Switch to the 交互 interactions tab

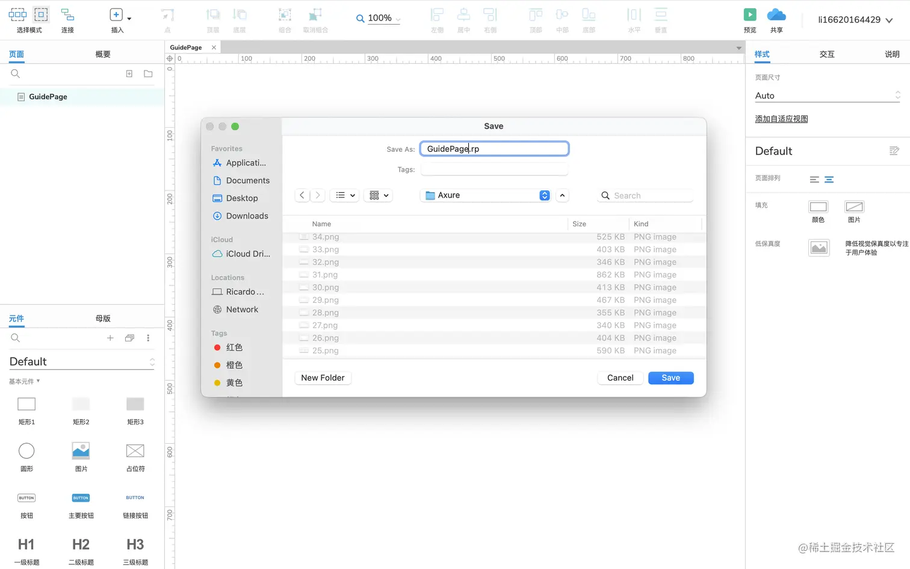827,54
